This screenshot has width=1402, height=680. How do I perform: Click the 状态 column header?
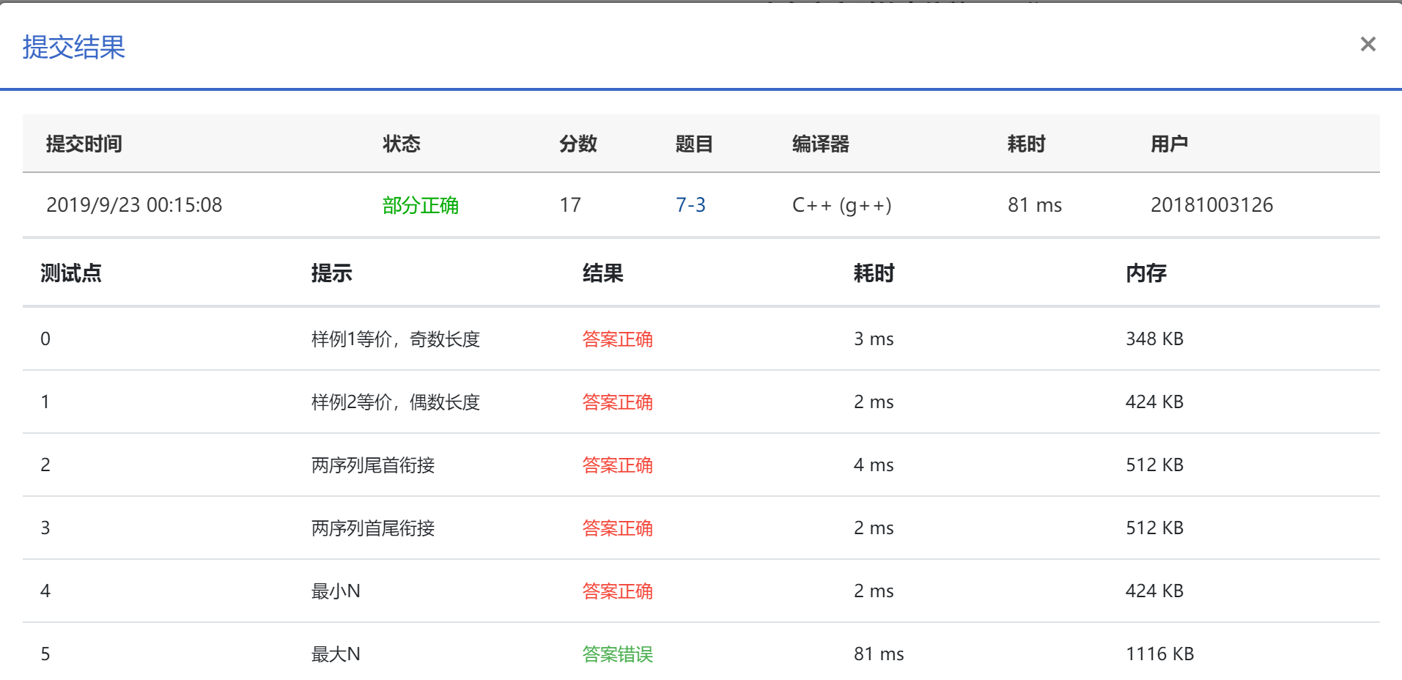point(401,144)
